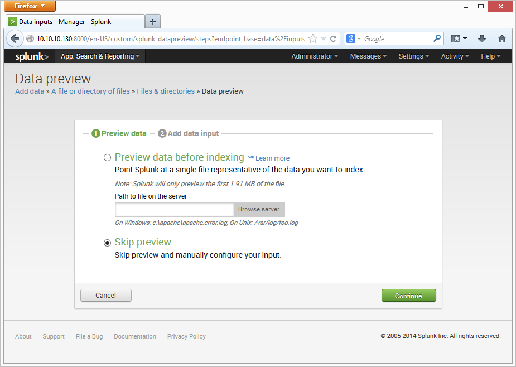Screen dimensions: 516x367
Task: Open the Privacy Policy footer link
Action: (x=186, y=336)
